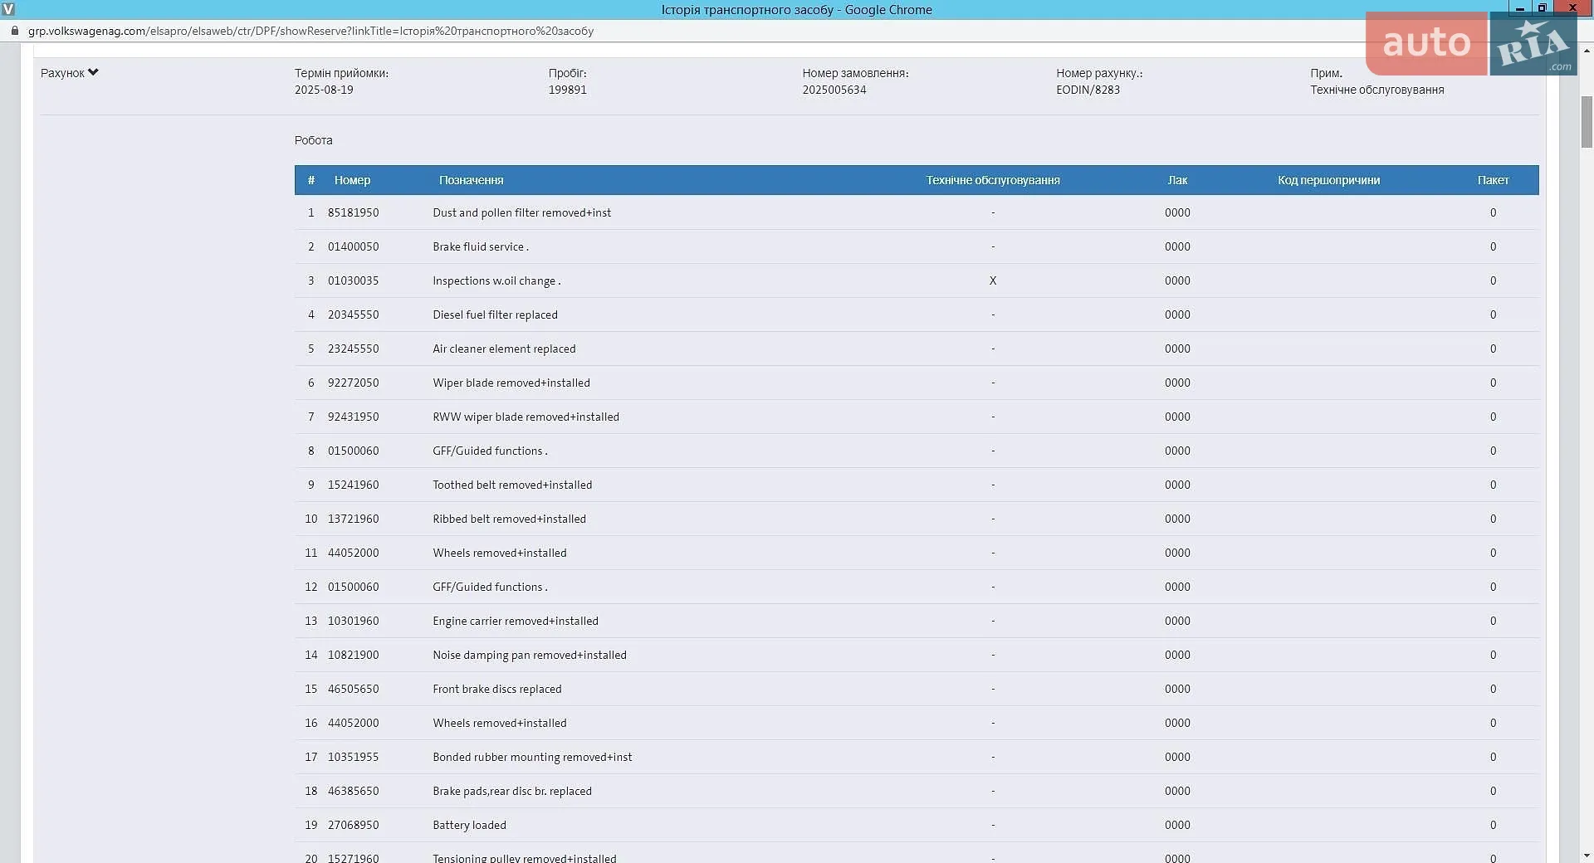
Task: Click the vertical scrollbar thumb
Action: 1587,122
